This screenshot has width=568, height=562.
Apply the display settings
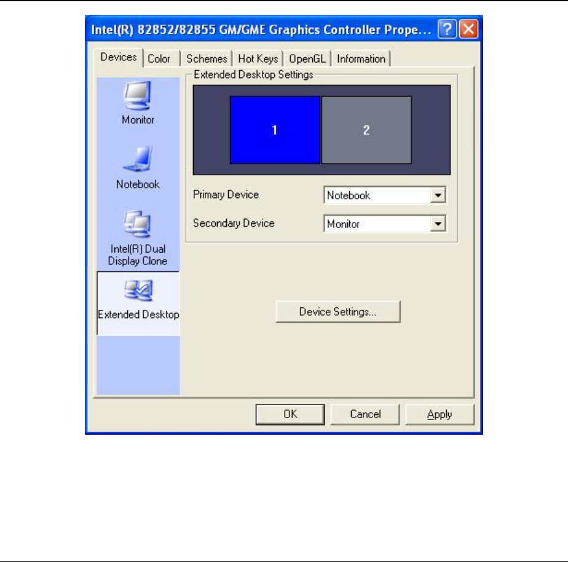tap(440, 414)
